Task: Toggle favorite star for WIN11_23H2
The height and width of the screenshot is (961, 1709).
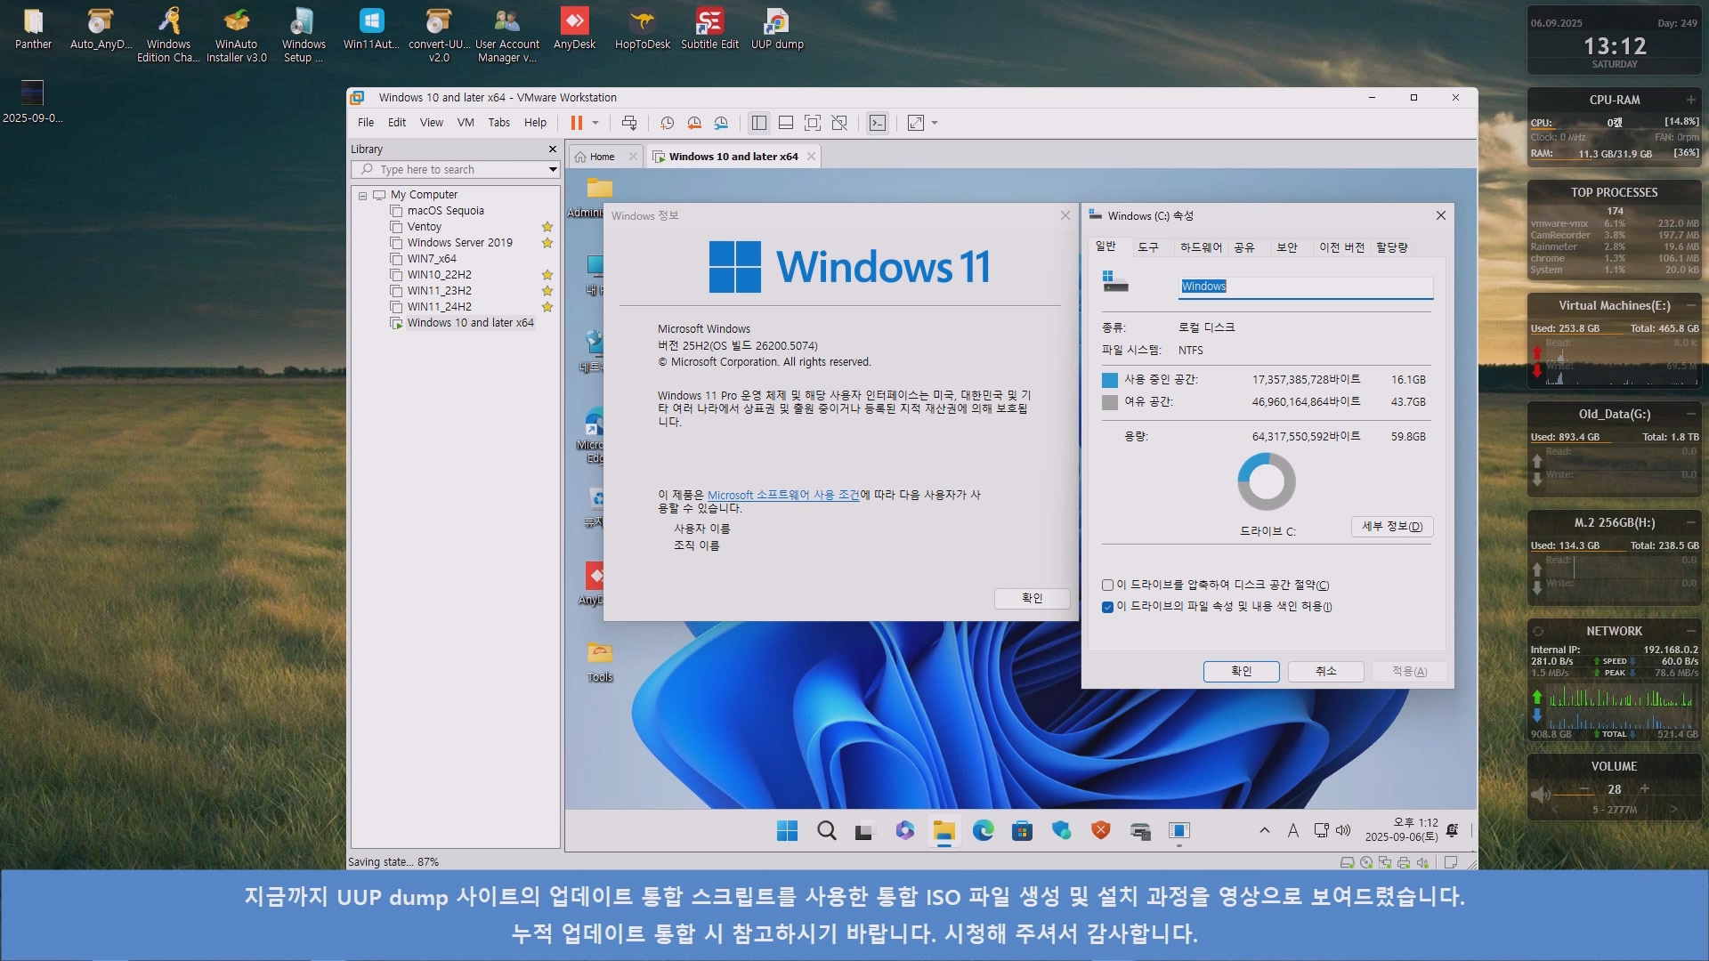Action: tap(547, 291)
